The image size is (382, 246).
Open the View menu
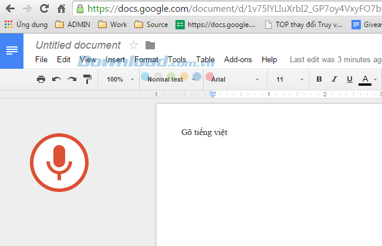pos(87,59)
